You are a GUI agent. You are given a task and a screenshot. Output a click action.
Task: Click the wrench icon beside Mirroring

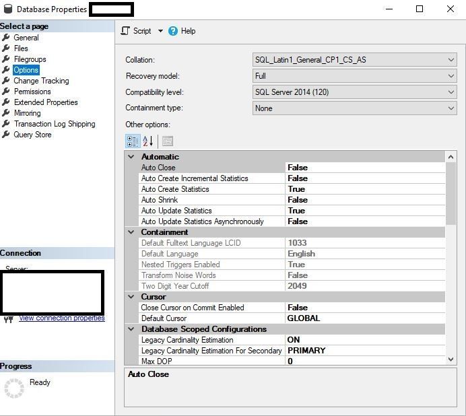6,113
